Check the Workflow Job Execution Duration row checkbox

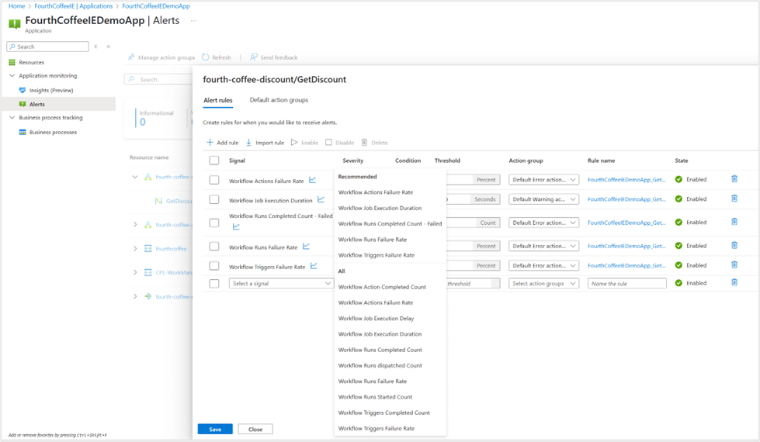coord(214,199)
